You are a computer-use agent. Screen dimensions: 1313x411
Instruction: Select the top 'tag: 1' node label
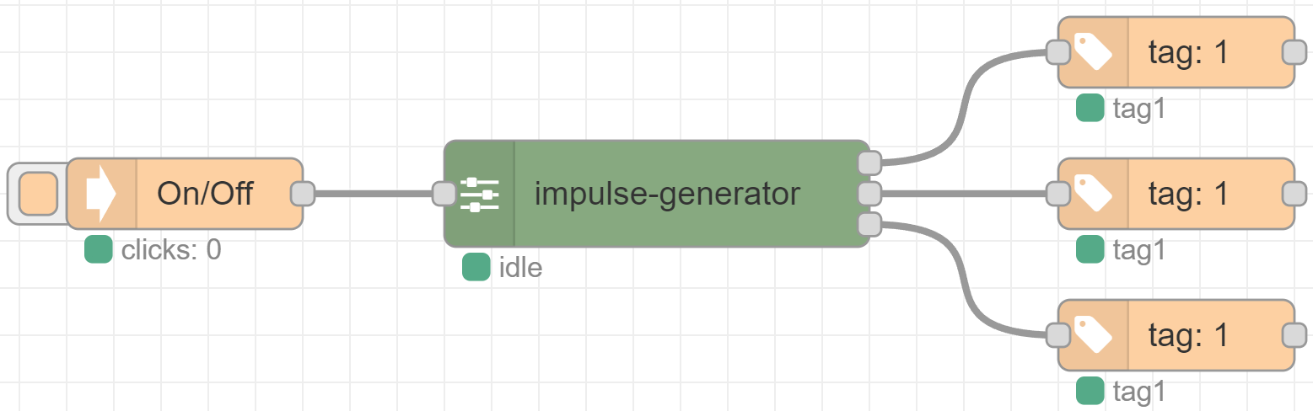[x=1189, y=52]
